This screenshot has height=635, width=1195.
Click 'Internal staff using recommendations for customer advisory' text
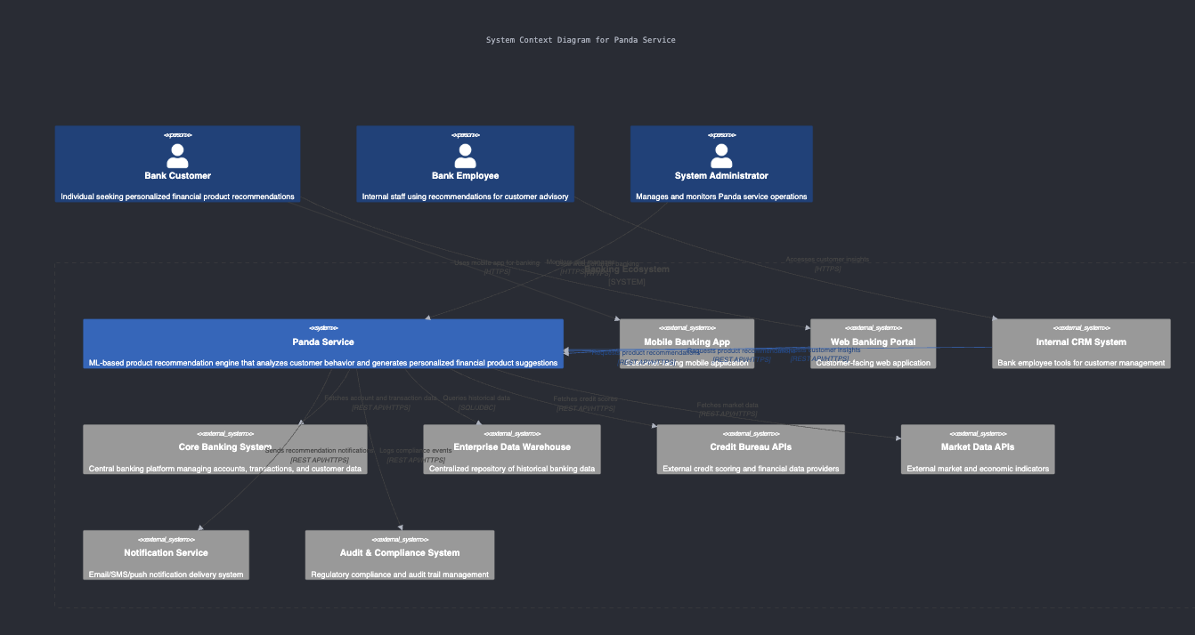pos(465,197)
